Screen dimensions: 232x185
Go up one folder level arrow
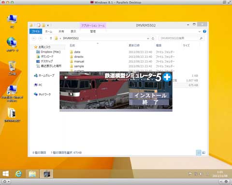tap(51, 39)
